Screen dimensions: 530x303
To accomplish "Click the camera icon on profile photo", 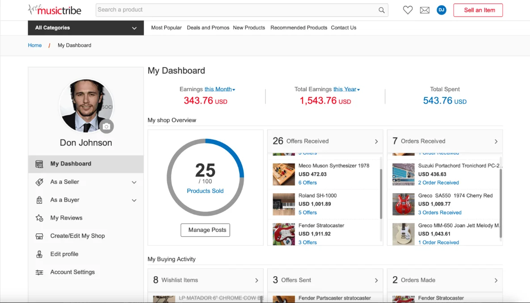I will tap(106, 126).
